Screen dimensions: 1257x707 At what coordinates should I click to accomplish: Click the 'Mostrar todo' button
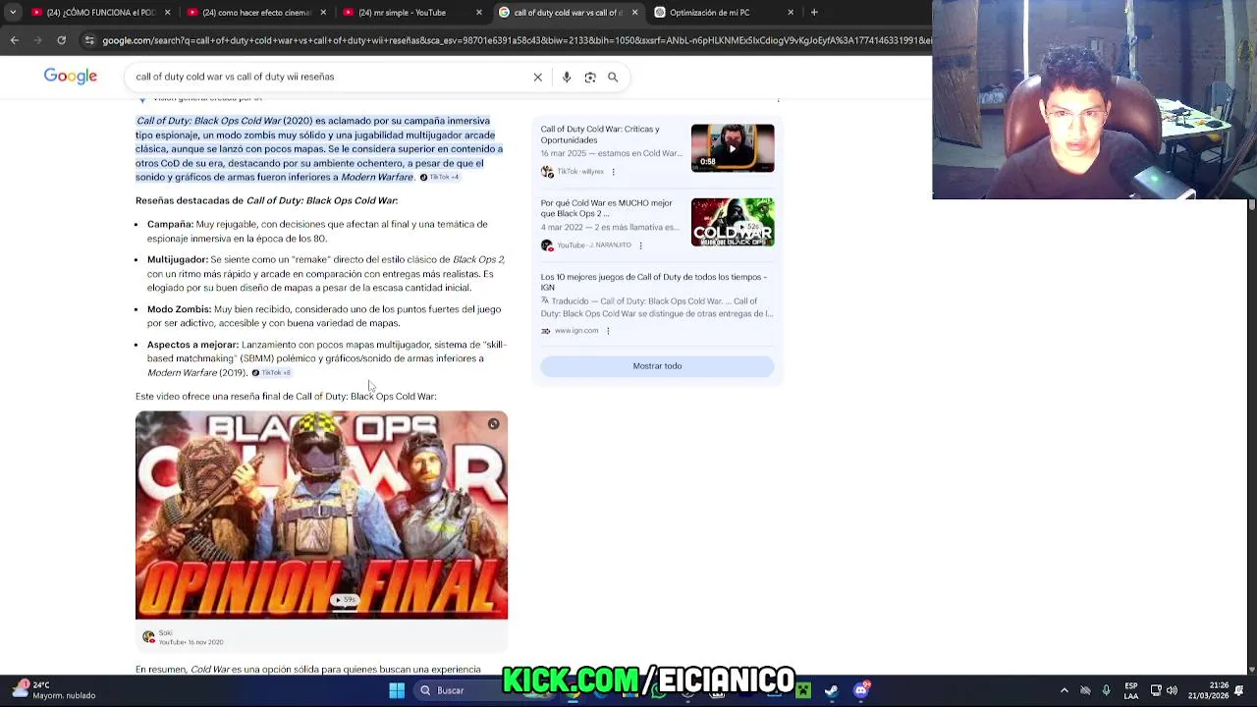coord(657,366)
